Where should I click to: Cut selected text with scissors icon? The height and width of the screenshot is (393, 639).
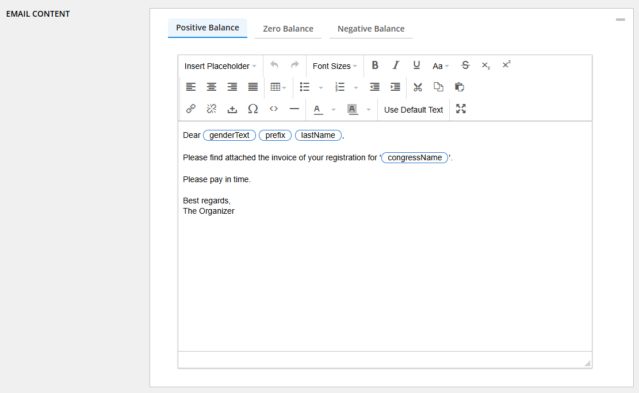pyautogui.click(x=418, y=87)
